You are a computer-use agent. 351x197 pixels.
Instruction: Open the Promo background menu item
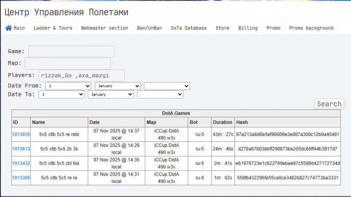[311, 28]
